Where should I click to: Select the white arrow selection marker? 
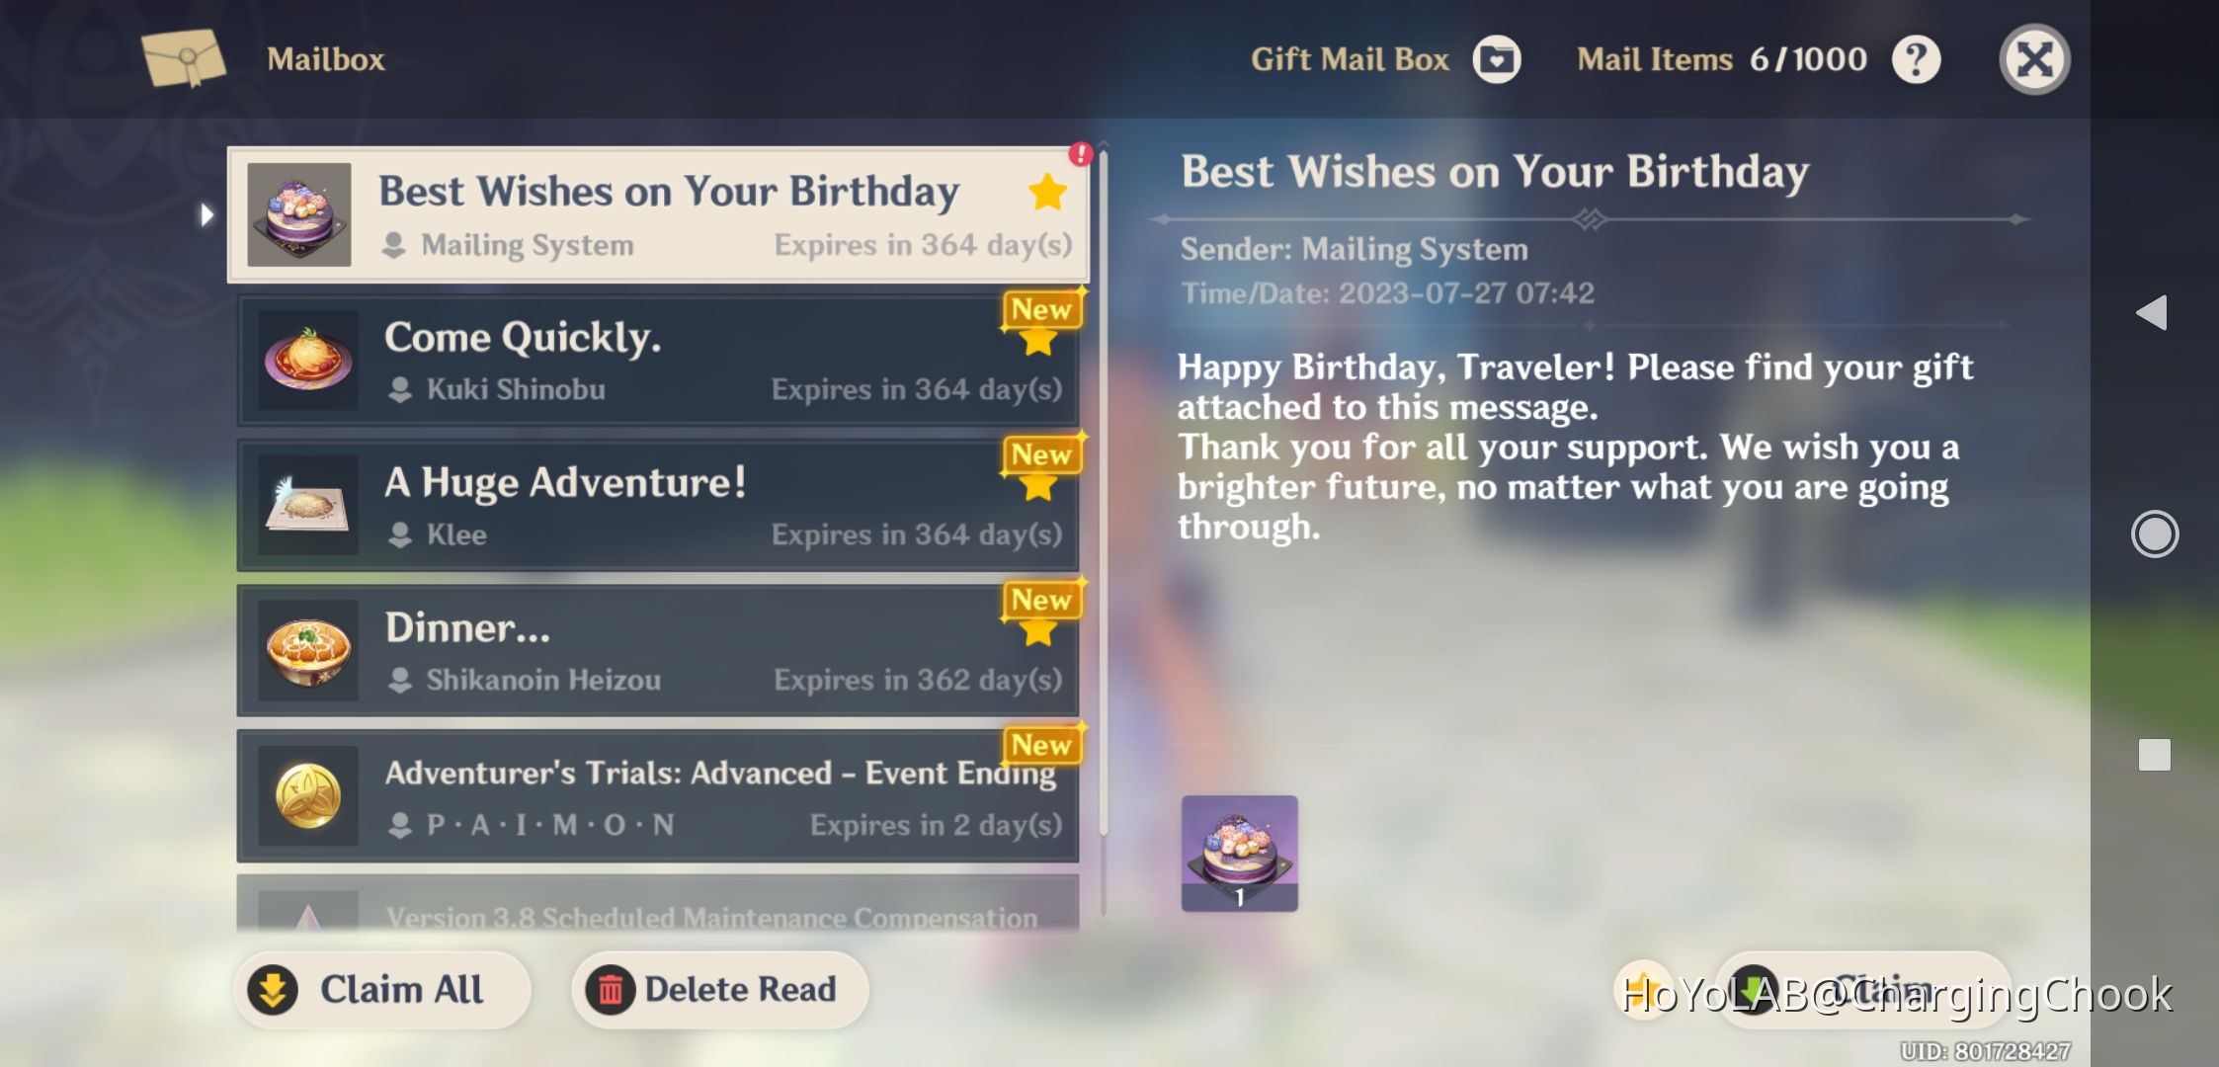point(205,214)
